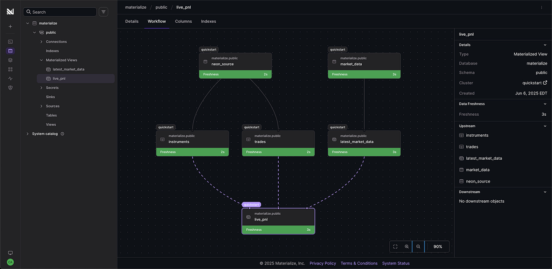
Task: Click the filter icon beside Search
Action: (x=103, y=12)
